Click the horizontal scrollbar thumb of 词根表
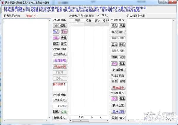This screenshot has height=125, width=178. tap(81, 121)
